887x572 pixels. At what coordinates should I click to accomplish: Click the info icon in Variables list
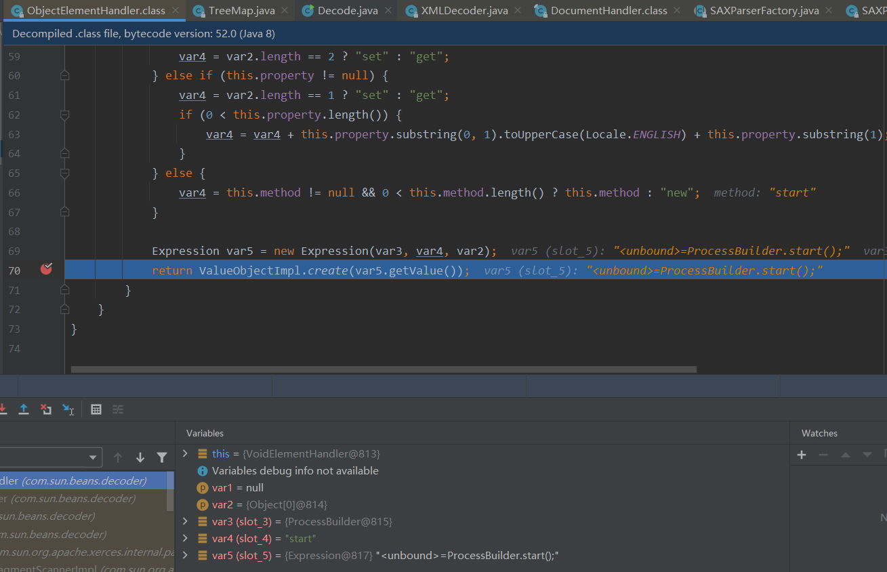[x=202, y=470]
